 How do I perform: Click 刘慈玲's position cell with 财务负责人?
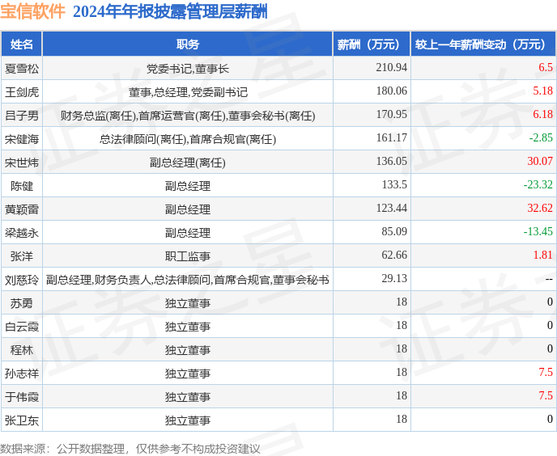pyautogui.click(x=188, y=280)
